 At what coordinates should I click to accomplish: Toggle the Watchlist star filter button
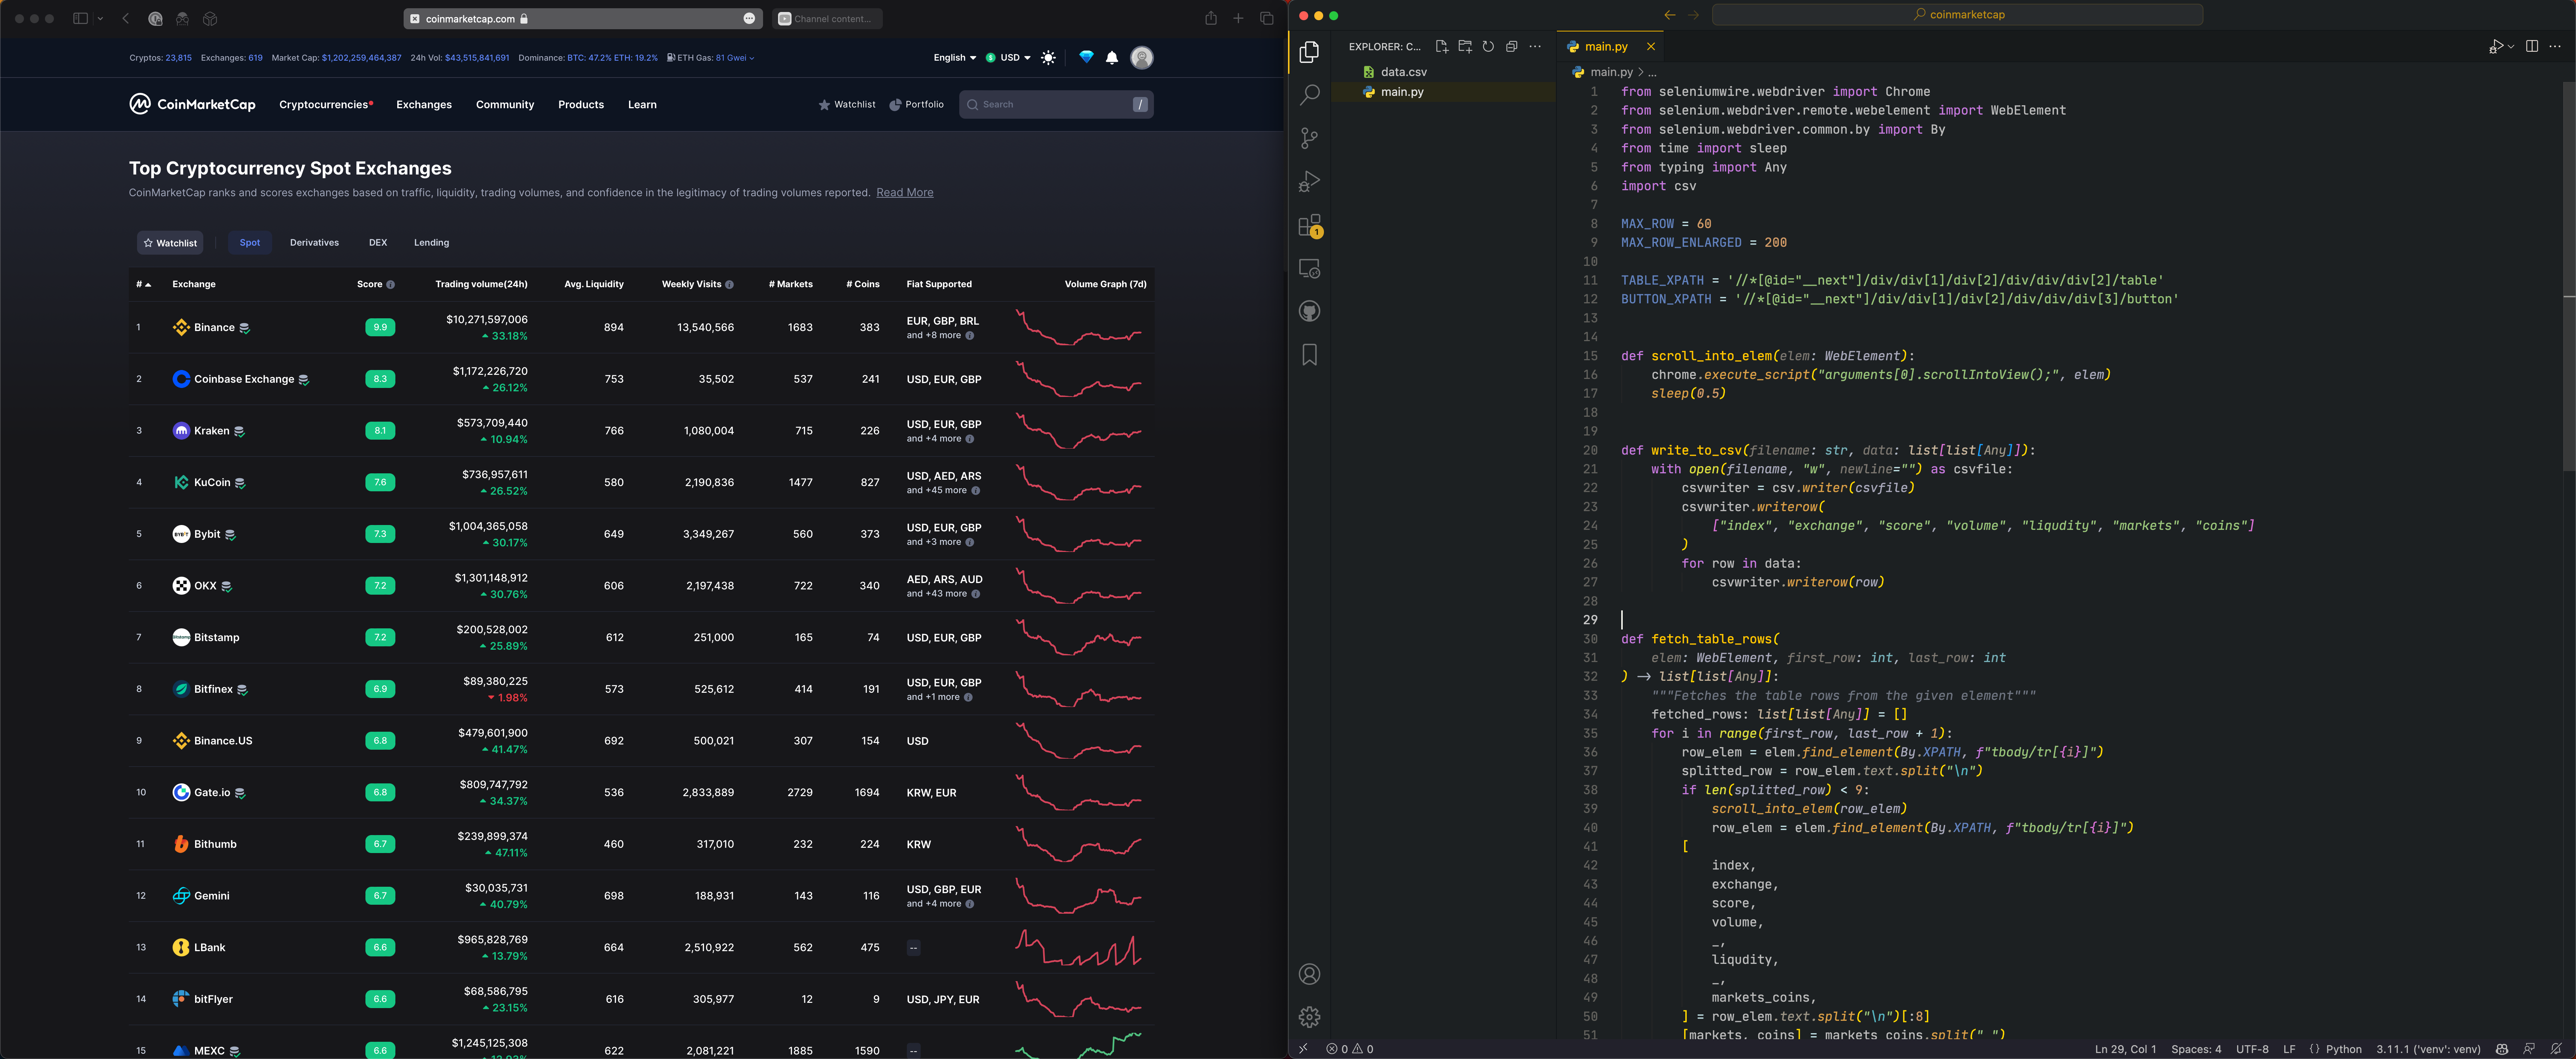point(170,243)
